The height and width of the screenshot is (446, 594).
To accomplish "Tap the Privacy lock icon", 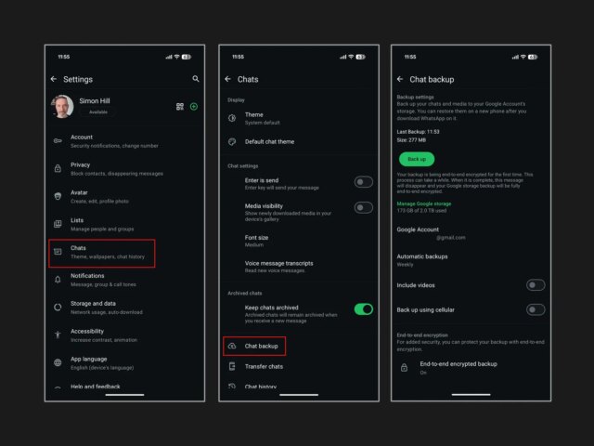I will pos(58,168).
